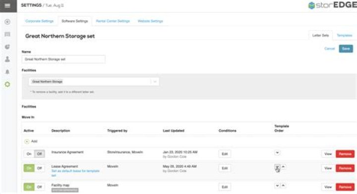Click the storEDGE logo
357x194 pixels.
pos(332,5)
